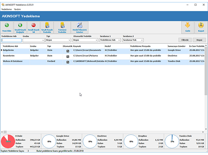Click the Yandex Disk cell in Wolvox row
Viewport: 208px width, 155px height.
pos(174,61)
